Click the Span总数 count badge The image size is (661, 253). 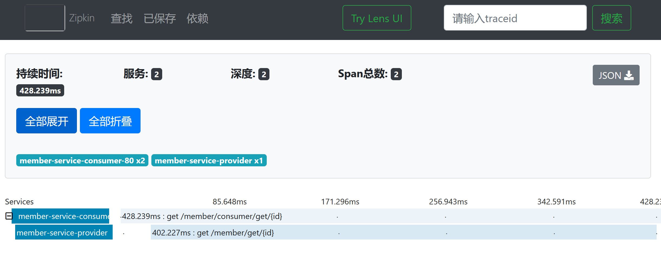pyautogui.click(x=396, y=74)
